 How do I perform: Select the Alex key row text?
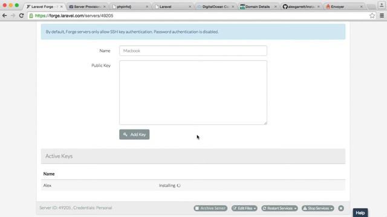[47, 185]
